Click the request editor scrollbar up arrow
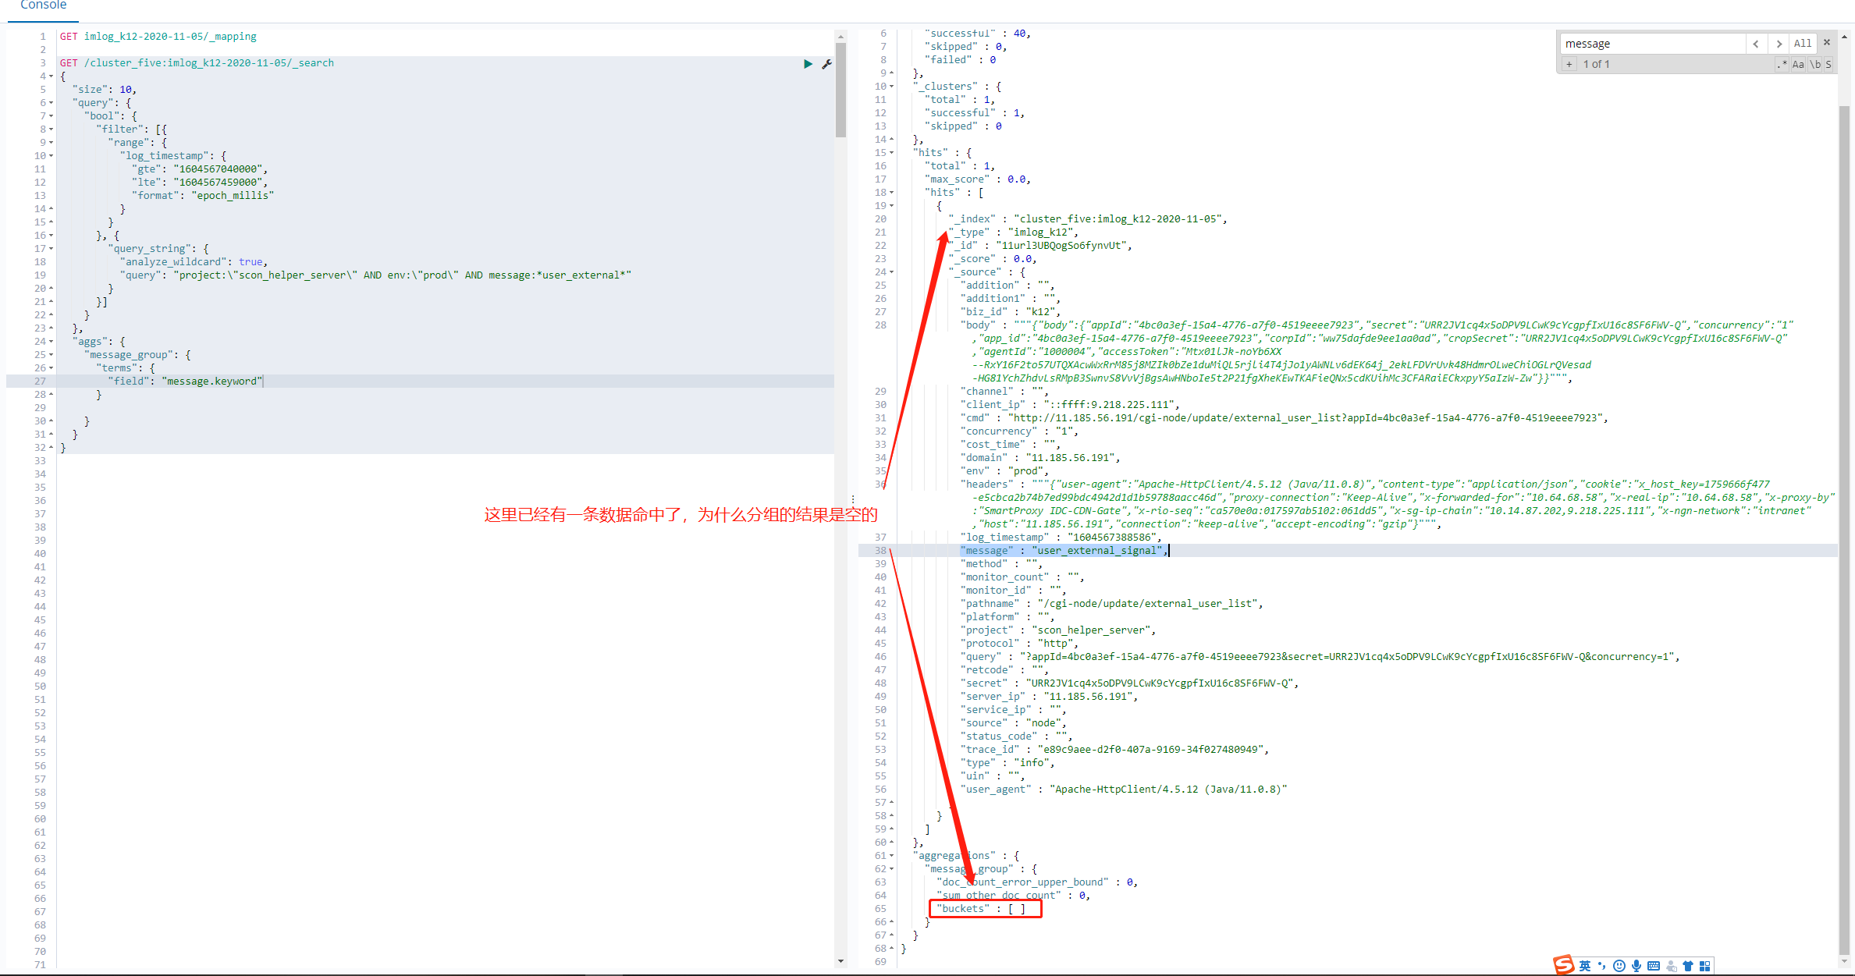The height and width of the screenshot is (976, 1855). tap(840, 36)
